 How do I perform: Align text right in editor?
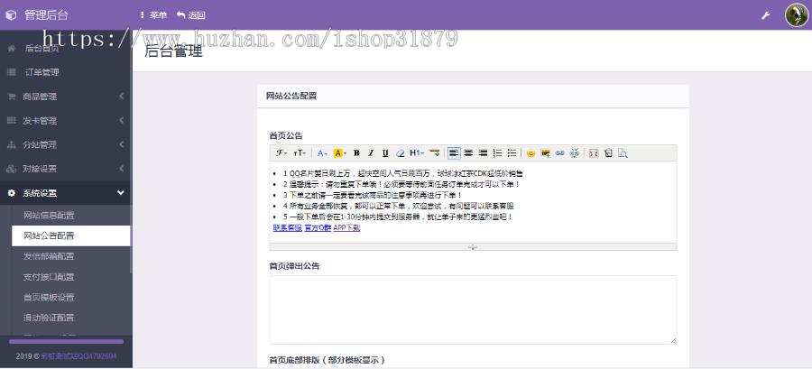[483, 153]
